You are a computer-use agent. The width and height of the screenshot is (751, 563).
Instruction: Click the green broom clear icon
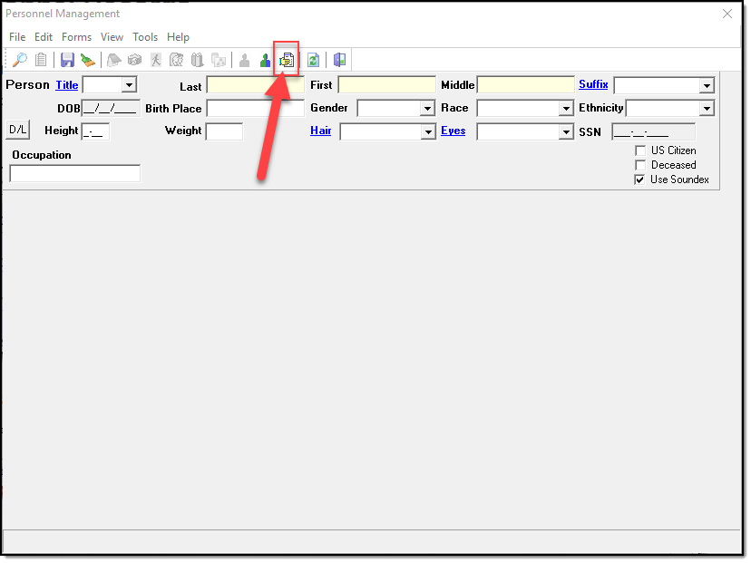tap(87, 60)
